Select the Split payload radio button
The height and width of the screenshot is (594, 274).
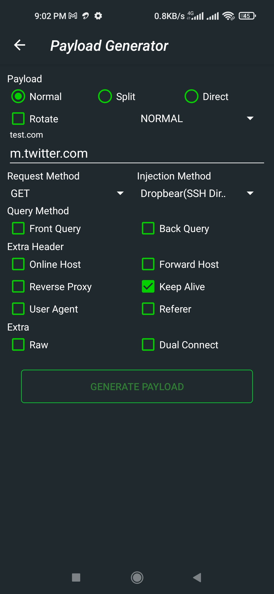[105, 96]
